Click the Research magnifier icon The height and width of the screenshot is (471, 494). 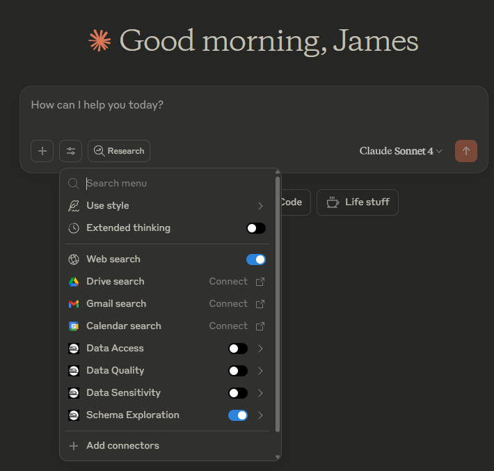click(99, 151)
